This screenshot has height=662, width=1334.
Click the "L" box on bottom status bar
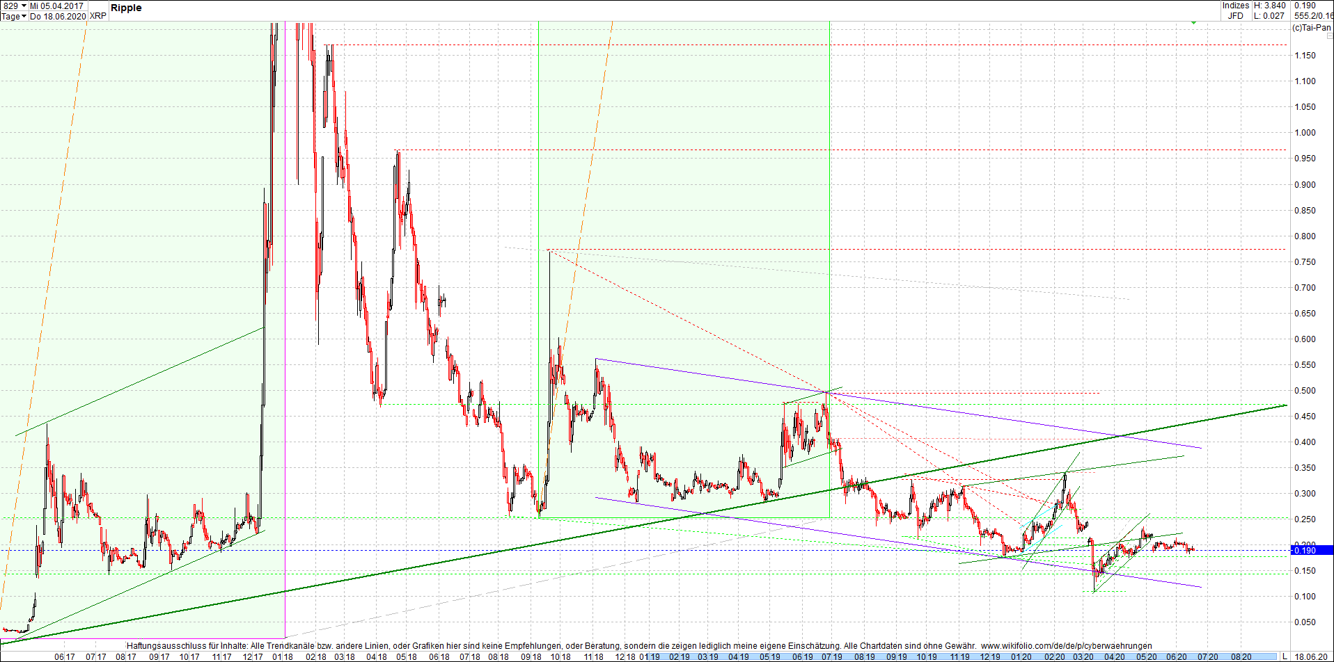1285,656
